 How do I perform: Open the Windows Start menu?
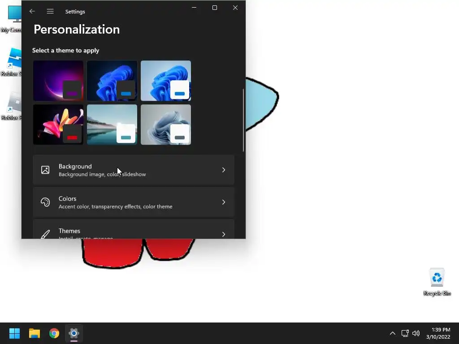coord(14,333)
